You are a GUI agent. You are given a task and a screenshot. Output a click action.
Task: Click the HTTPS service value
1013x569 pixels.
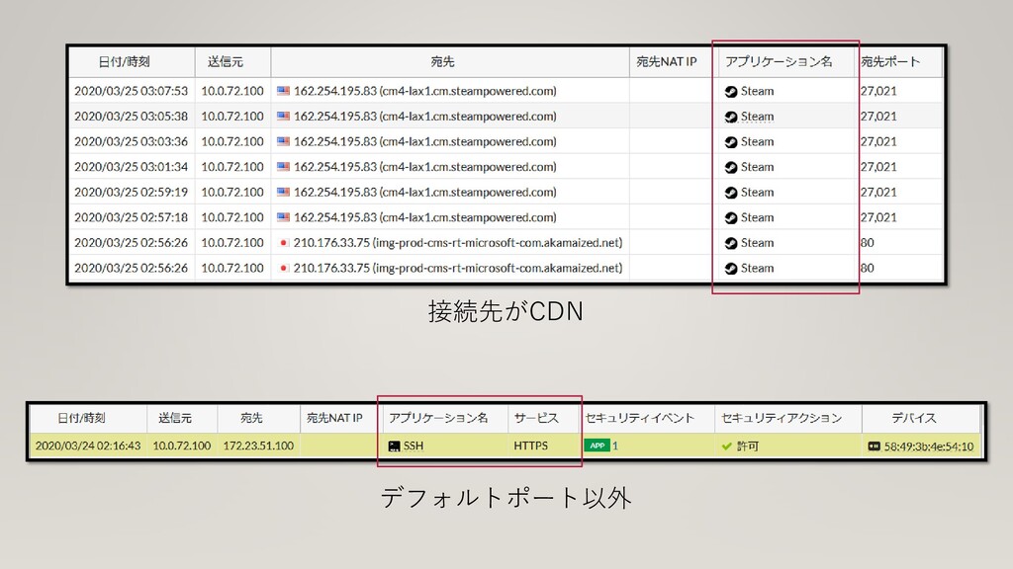point(531,446)
